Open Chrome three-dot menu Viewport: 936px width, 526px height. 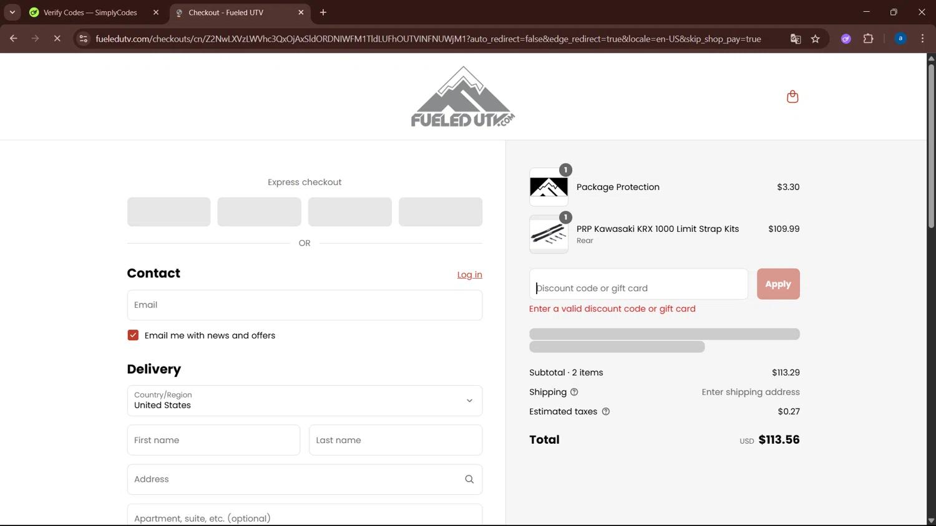(922, 39)
